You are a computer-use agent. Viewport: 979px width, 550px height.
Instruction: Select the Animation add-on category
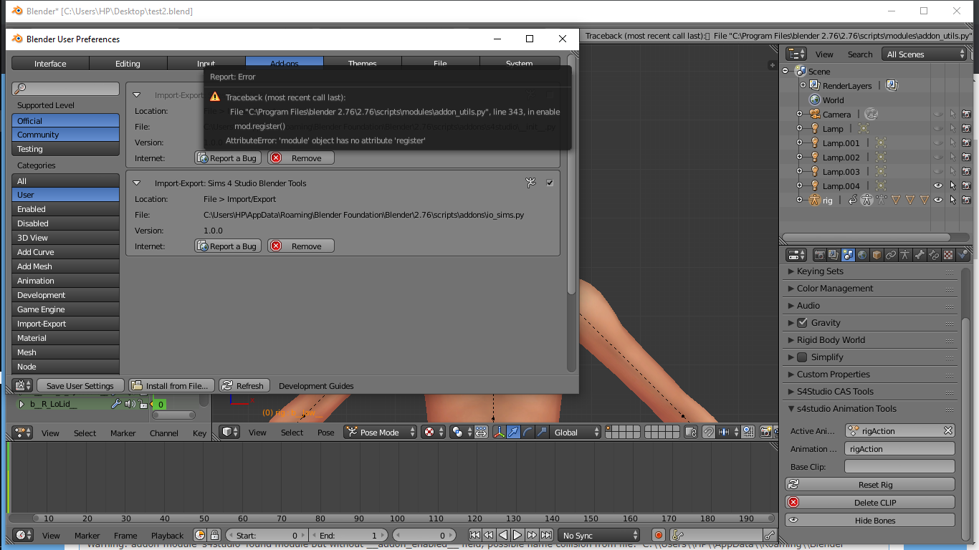pyautogui.click(x=65, y=281)
